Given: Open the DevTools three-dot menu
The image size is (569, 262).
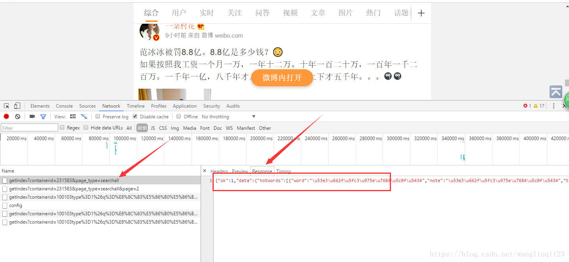Looking at the screenshot, I should pyautogui.click(x=554, y=106).
